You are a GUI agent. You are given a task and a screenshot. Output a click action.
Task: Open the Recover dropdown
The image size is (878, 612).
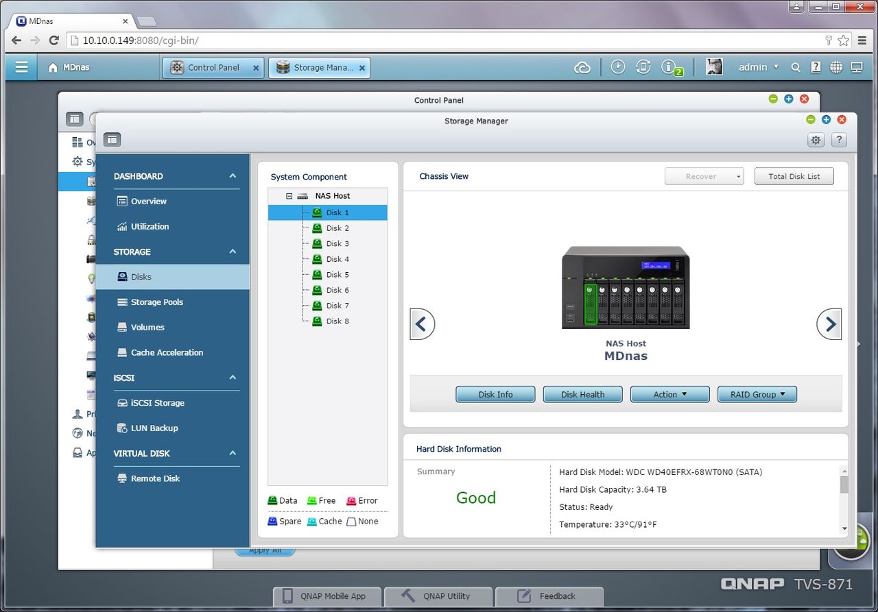(x=704, y=176)
